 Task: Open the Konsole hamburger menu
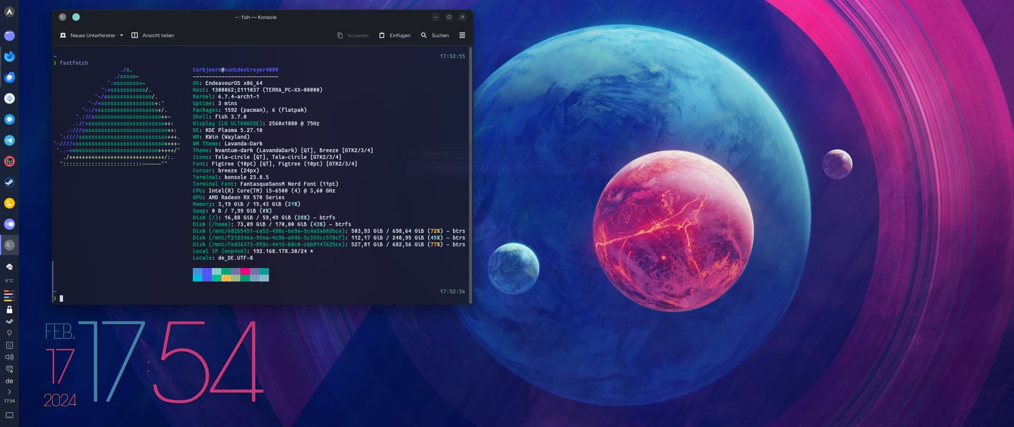coord(462,35)
